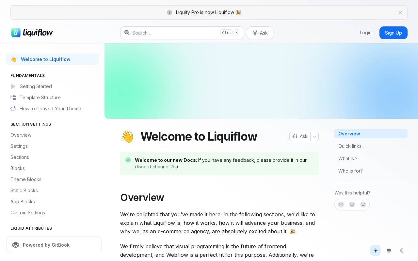Open the App Blocks page
Screen dimensions: 418x261
point(53,202)
